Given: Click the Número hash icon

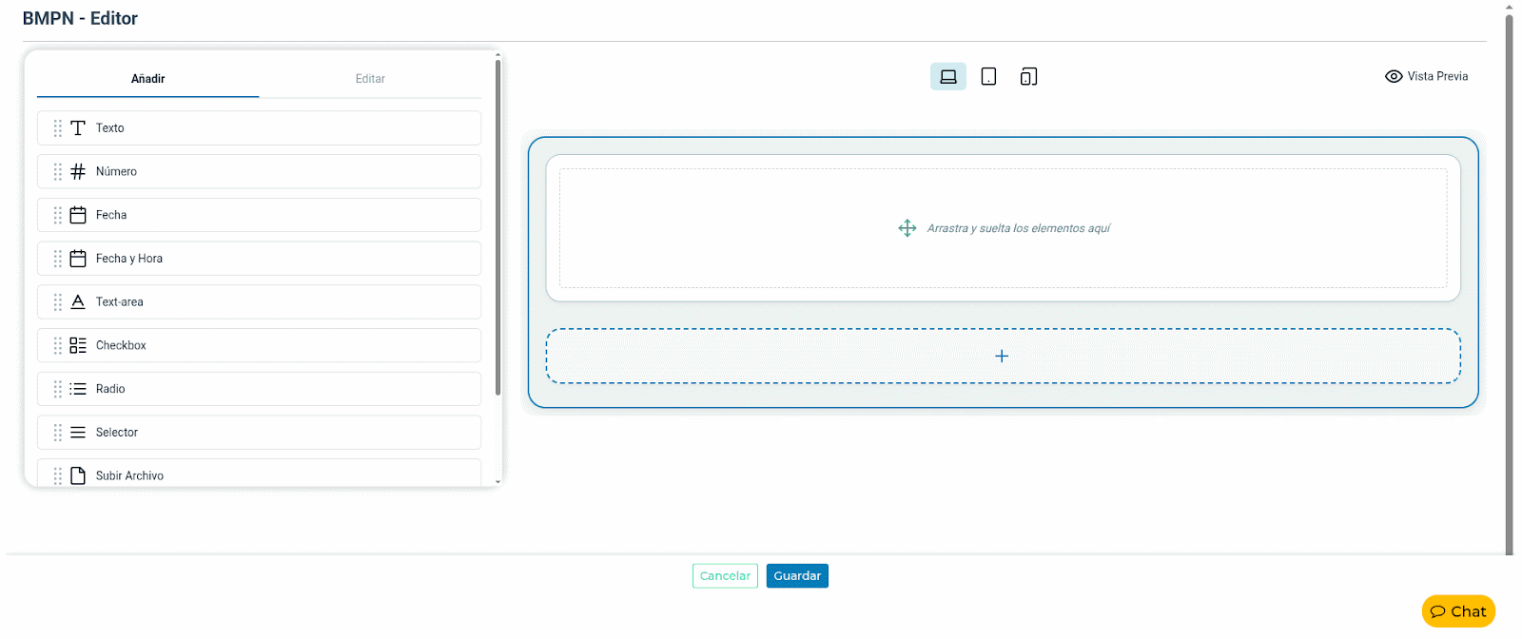Looking at the screenshot, I should click(x=78, y=172).
